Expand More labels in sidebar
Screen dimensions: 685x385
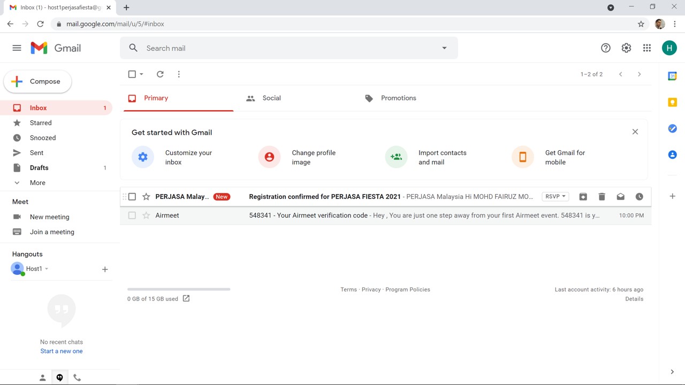(x=37, y=183)
